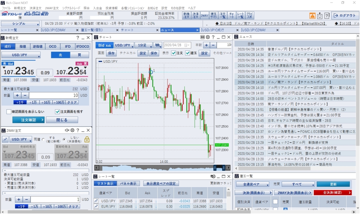
Task: Open the help manual icon beside ログアウト
Action: coord(327,16)
